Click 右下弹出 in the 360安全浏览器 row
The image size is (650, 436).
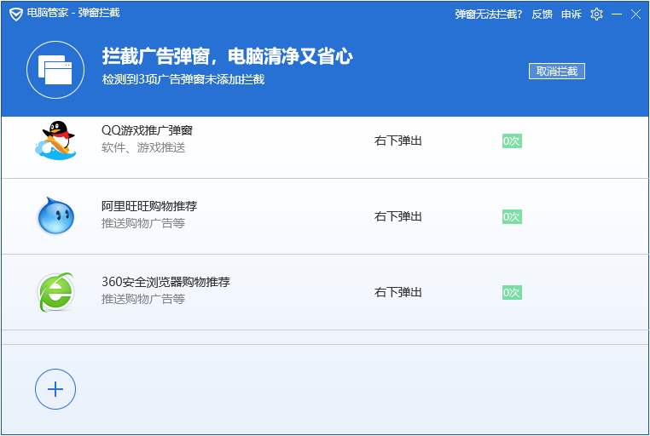pyautogui.click(x=398, y=292)
